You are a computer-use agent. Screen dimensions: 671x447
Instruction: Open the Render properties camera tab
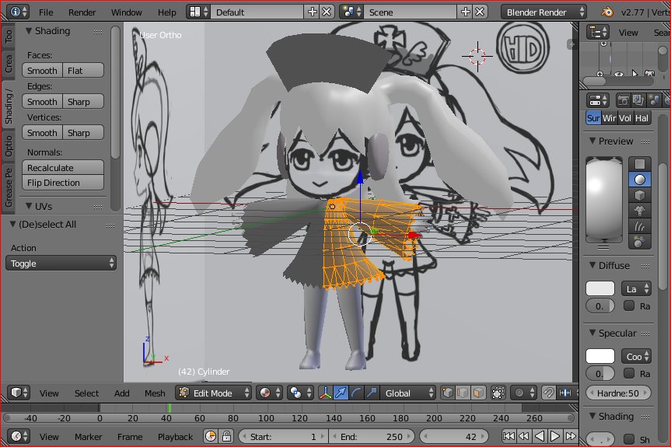coord(623,100)
